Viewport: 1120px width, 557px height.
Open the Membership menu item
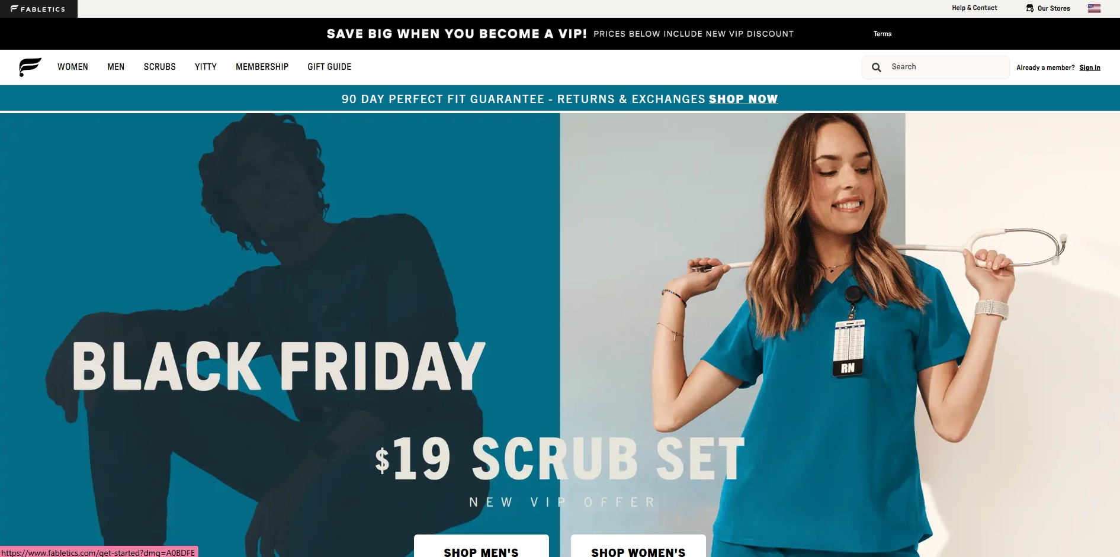point(262,67)
